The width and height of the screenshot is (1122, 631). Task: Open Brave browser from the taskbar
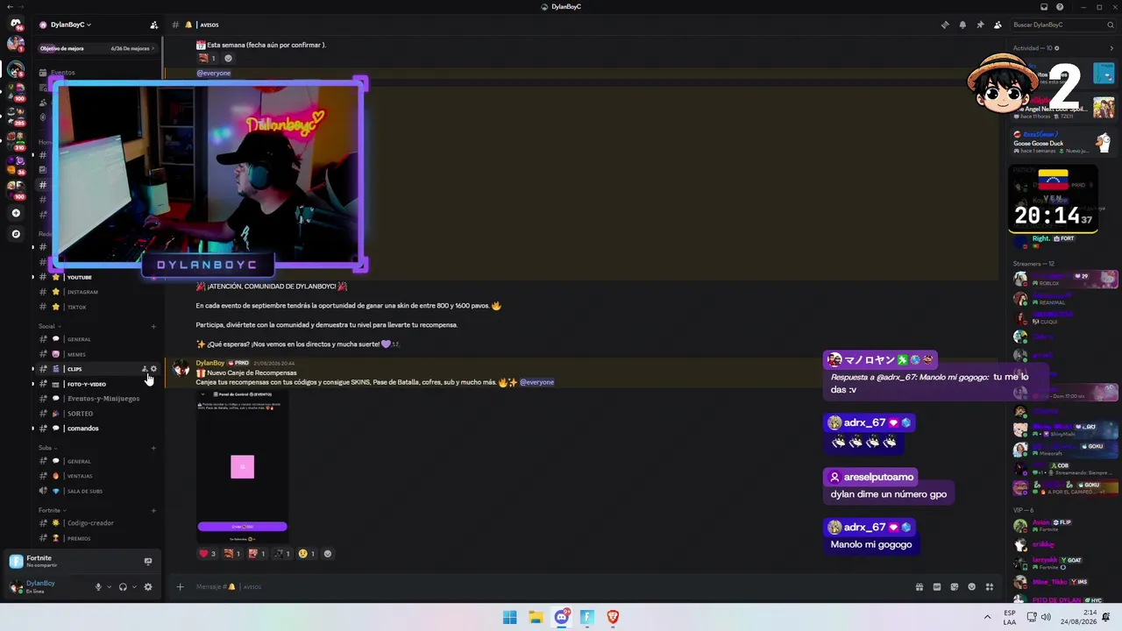point(613,617)
